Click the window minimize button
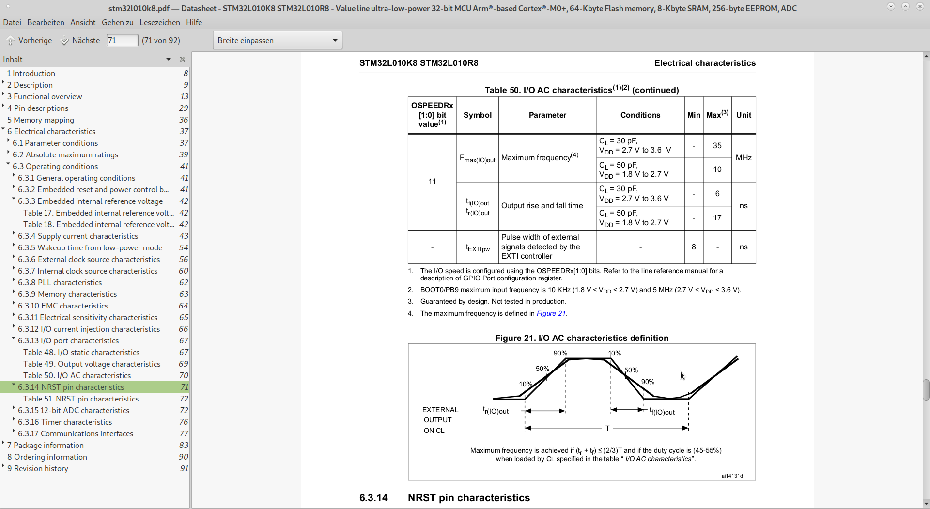930x509 pixels. (891, 6)
